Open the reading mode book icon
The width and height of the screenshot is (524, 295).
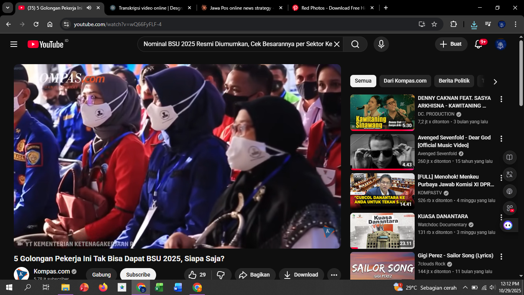click(509, 157)
